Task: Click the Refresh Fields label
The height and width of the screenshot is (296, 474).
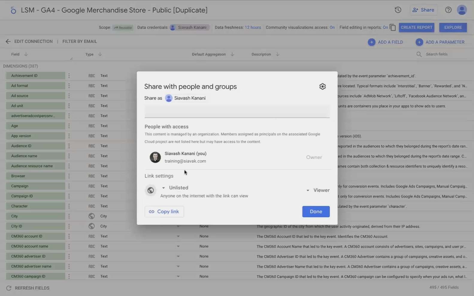Action: (x=32, y=288)
